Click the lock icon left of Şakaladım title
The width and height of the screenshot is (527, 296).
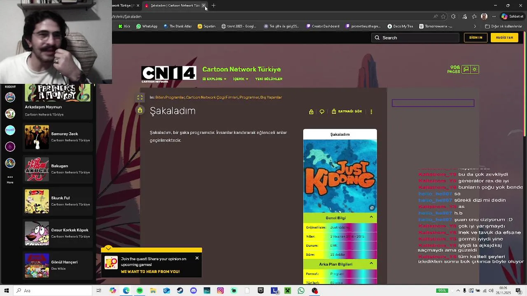(x=140, y=111)
